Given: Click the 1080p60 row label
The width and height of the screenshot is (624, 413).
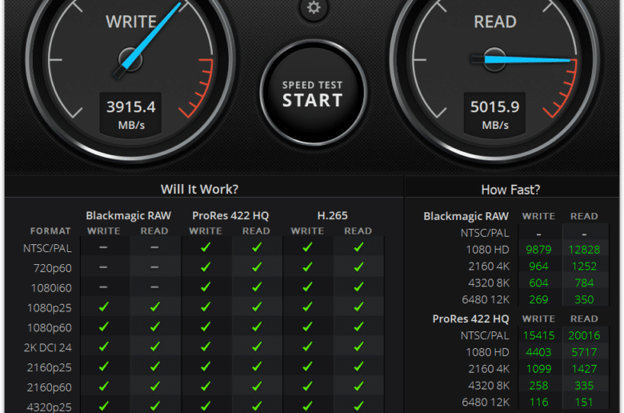Looking at the screenshot, I should pos(50,328).
